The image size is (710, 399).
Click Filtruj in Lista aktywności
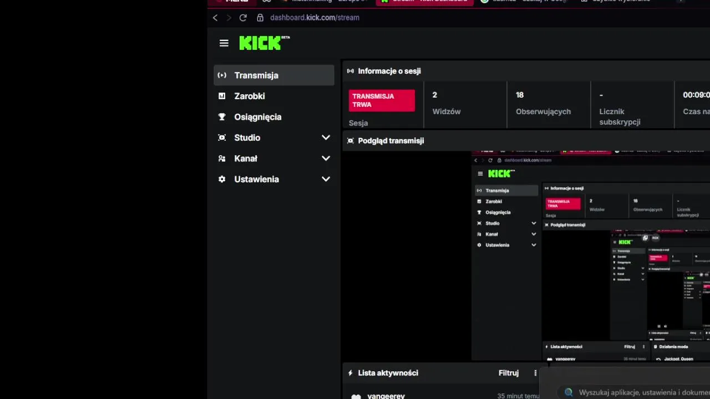point(509,373)
